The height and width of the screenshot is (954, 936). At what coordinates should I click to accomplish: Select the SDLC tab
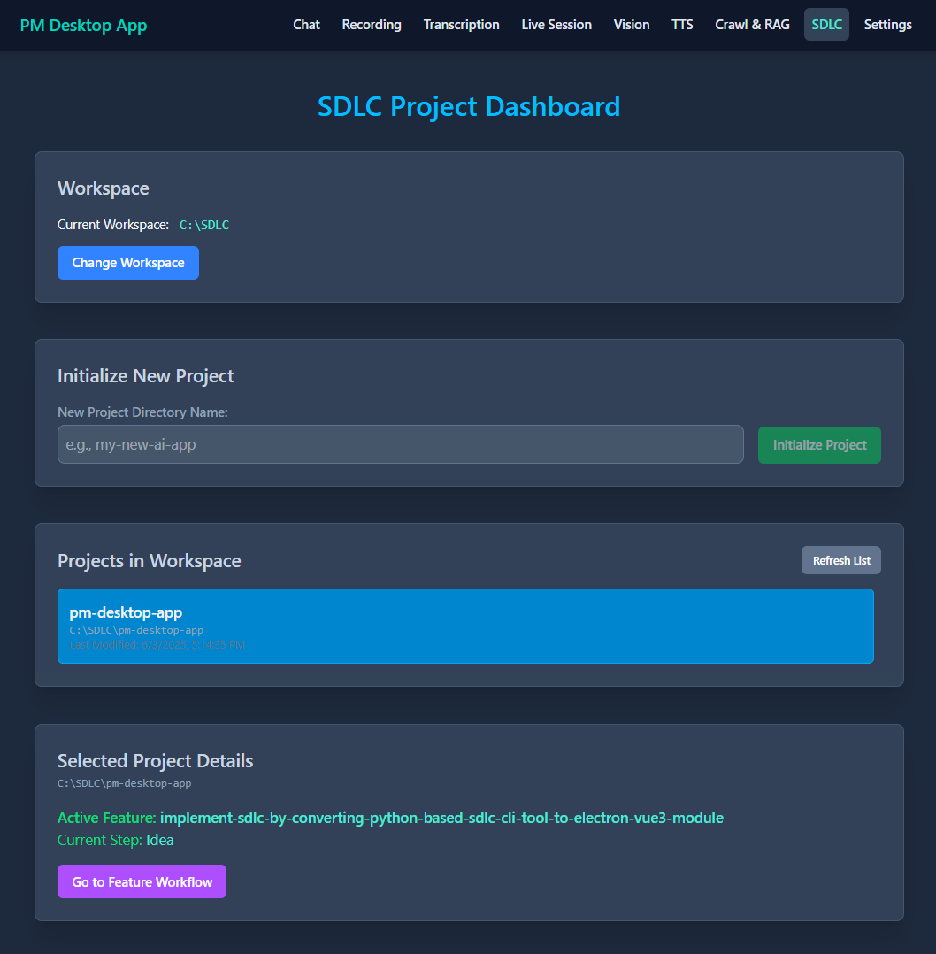tap(825, 25)
